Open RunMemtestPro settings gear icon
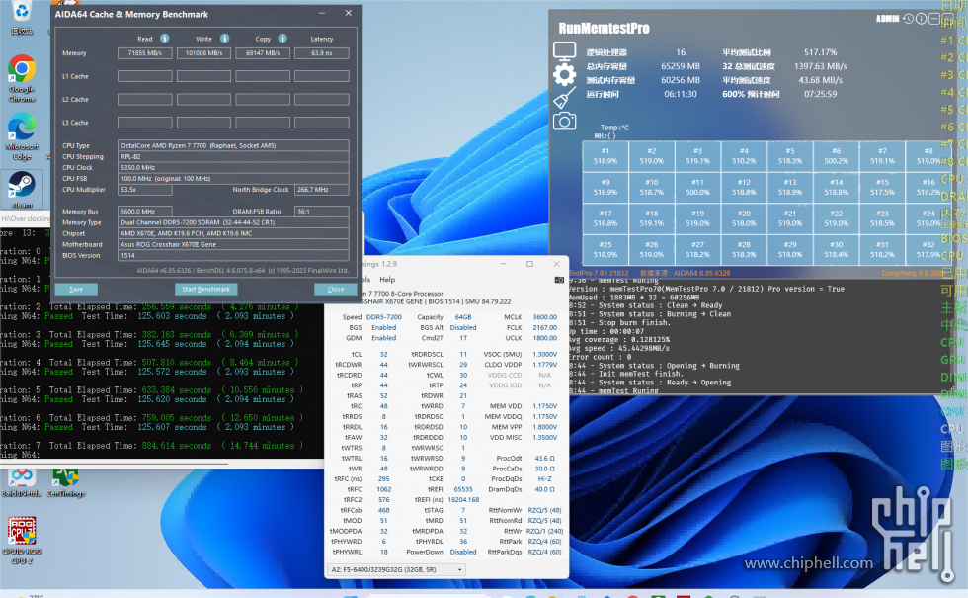 tap(564, 75)
